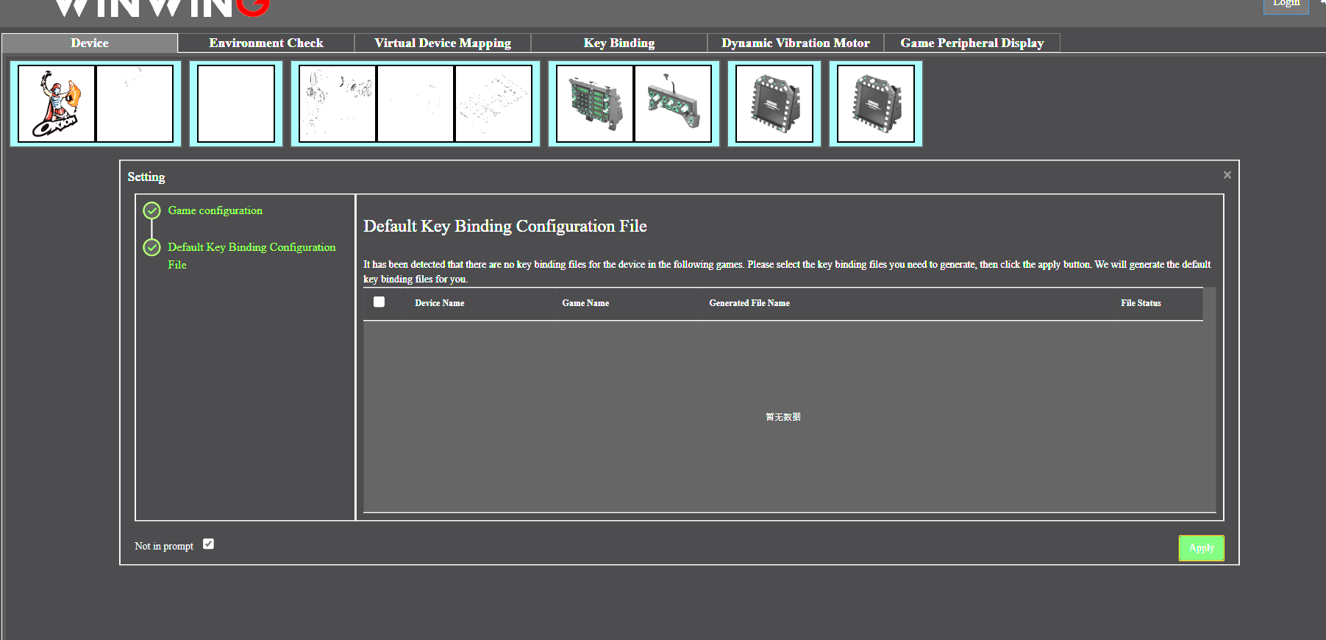This screenshot has width=1326, height=640.
Task: Open Dynamic Vibration Motor tab
Action: click(796, 43)
